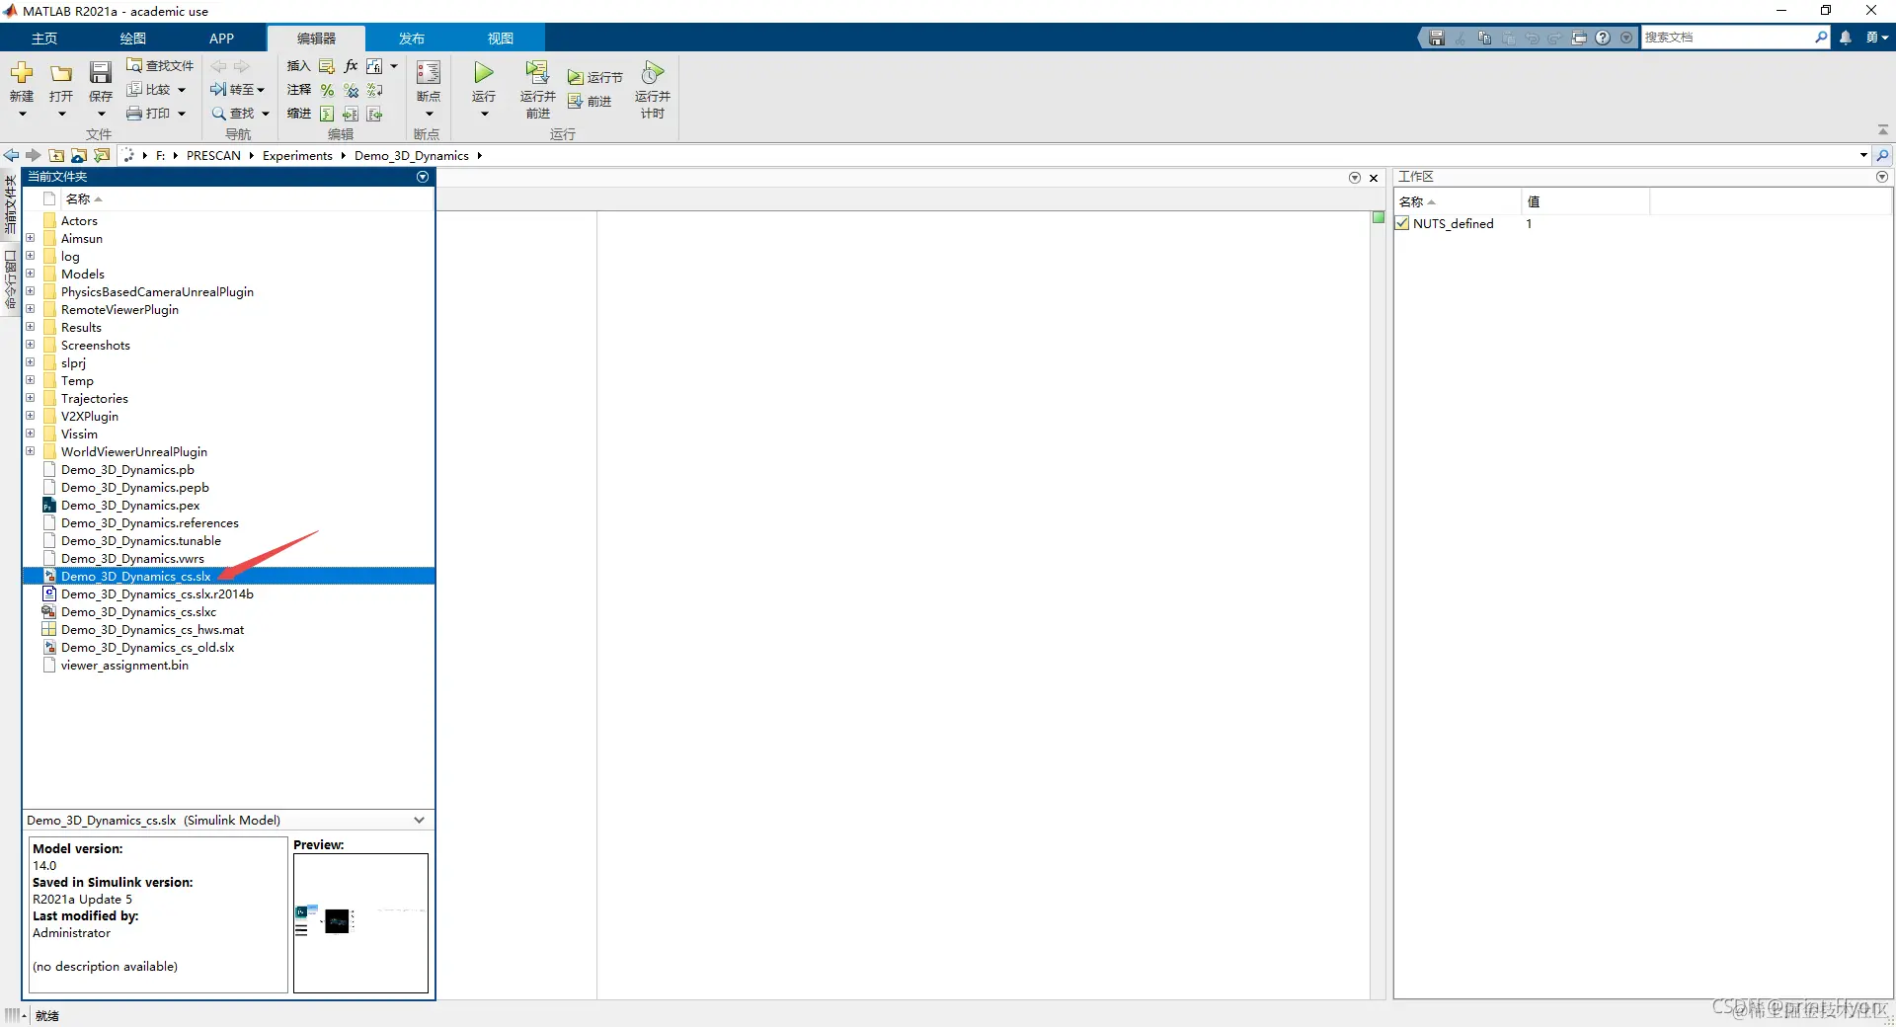Click the Print (打印) button
1896x1027 pixels.
(156, 114)
